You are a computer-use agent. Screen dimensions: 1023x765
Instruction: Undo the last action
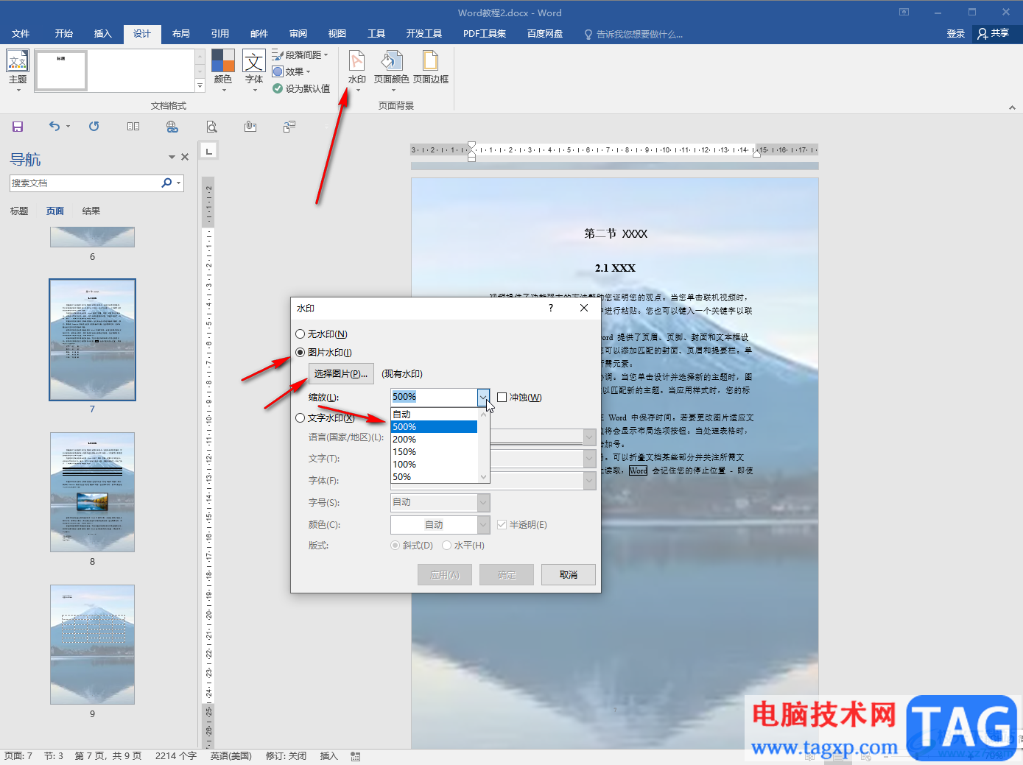coord(55,127)
